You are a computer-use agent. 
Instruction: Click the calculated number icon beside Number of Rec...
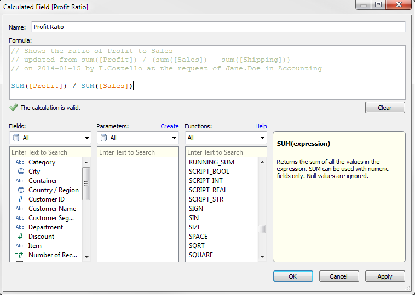click(19, 255)
